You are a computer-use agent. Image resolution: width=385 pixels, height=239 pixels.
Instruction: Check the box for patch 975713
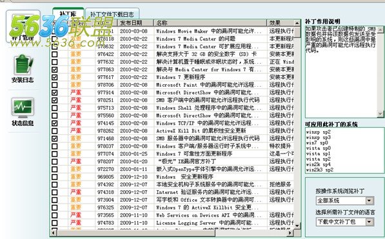(x=55, y=108)
